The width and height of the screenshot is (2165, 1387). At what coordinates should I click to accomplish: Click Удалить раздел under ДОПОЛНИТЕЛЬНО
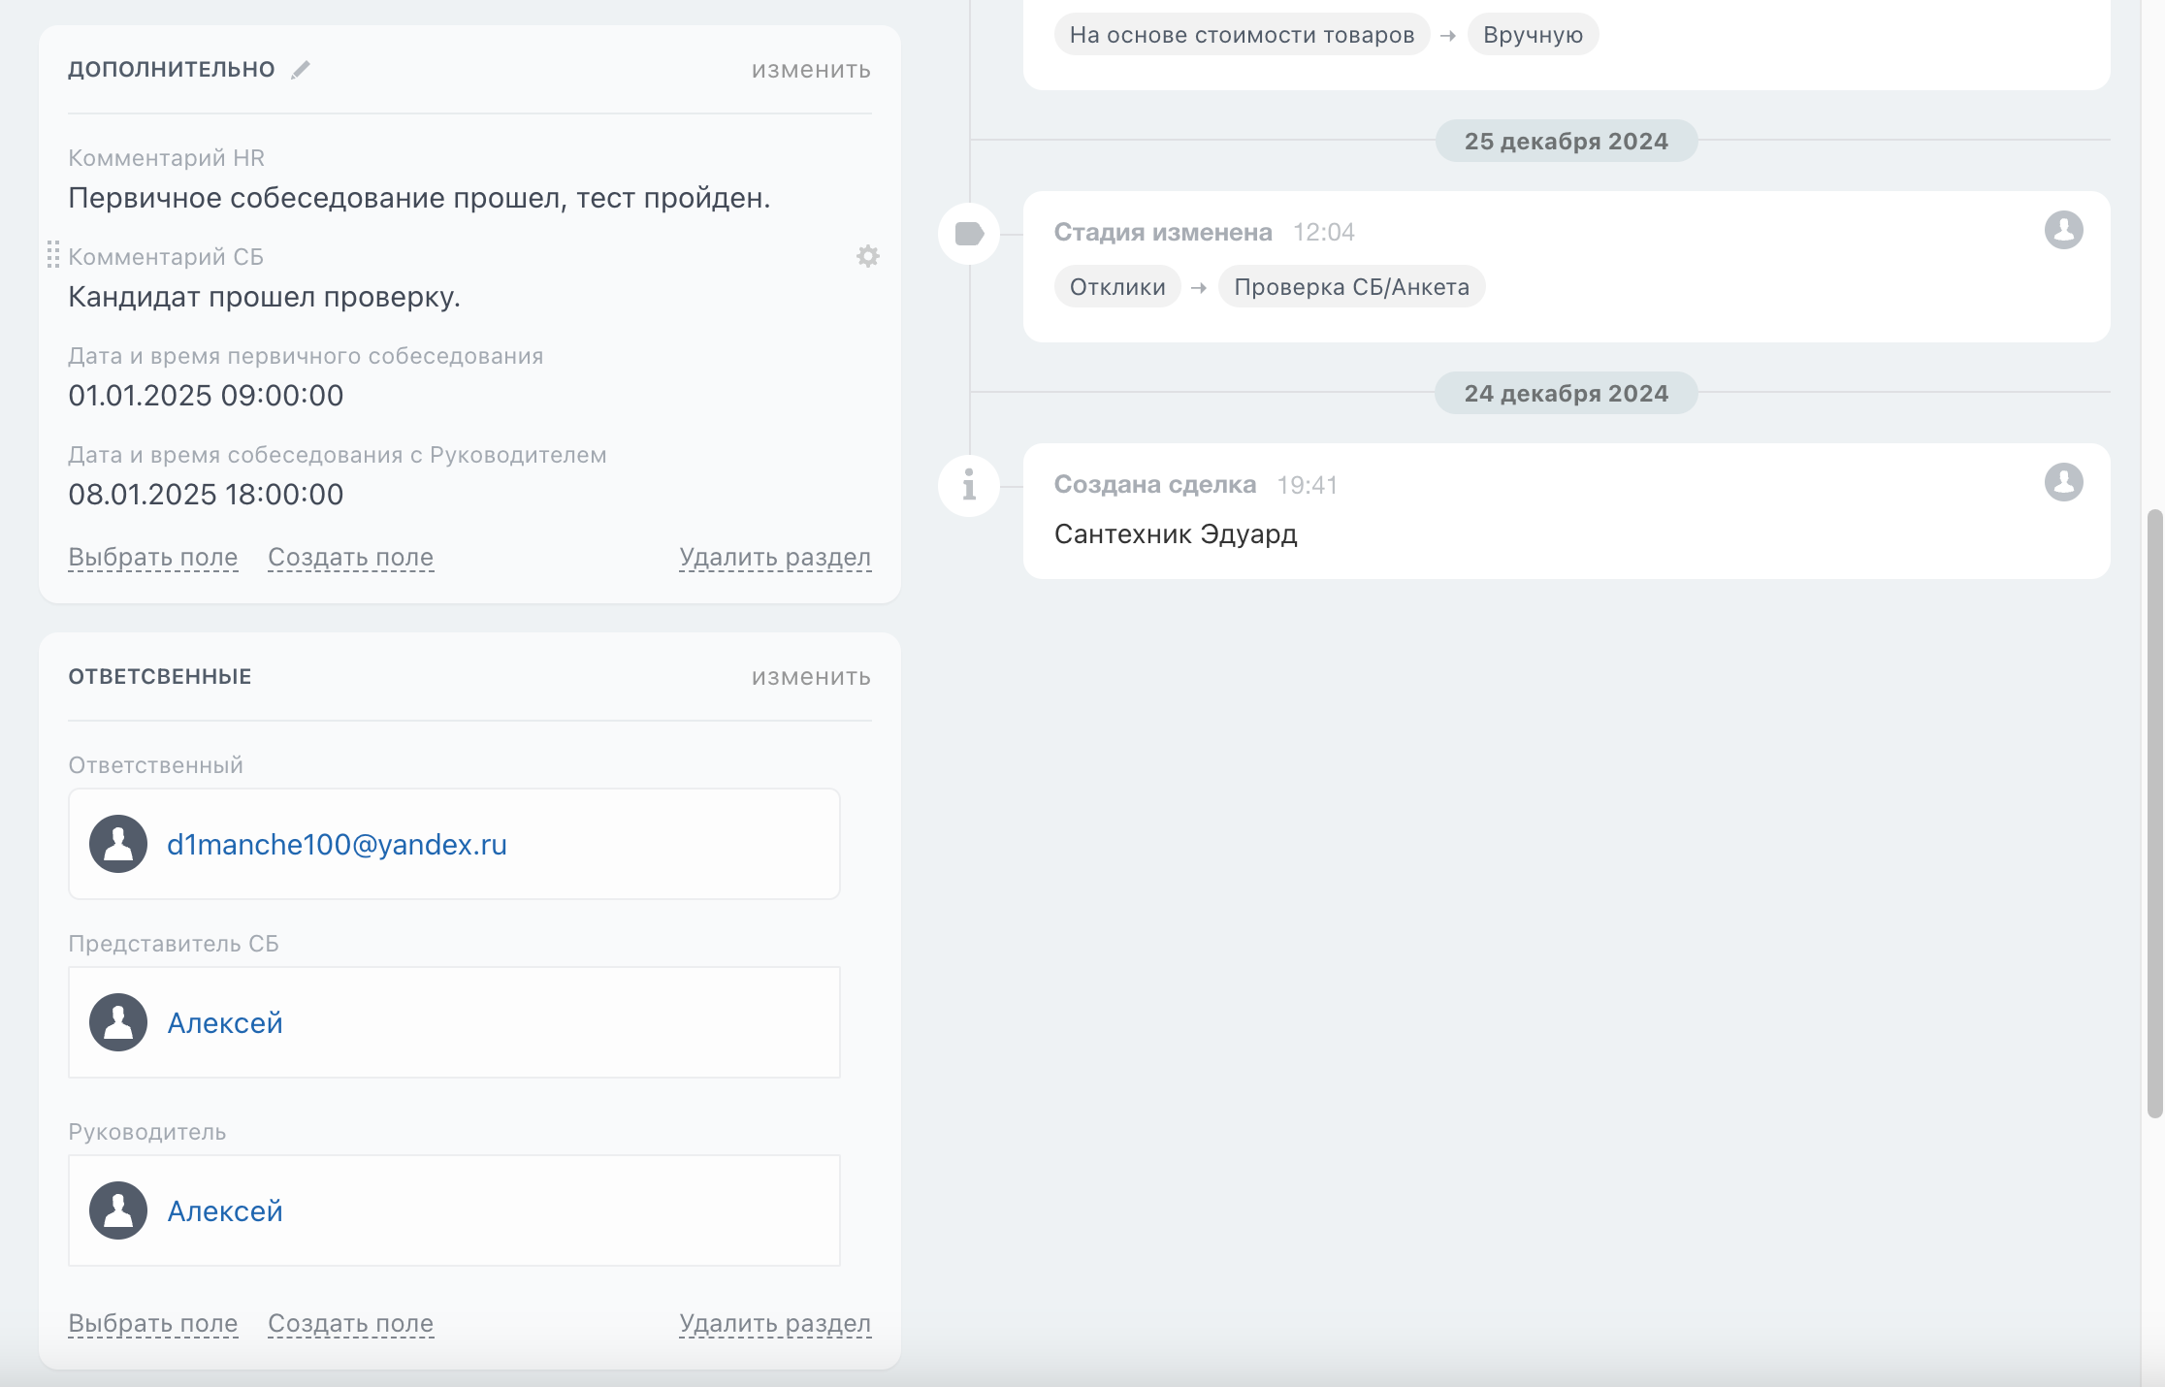coord(775,558)
